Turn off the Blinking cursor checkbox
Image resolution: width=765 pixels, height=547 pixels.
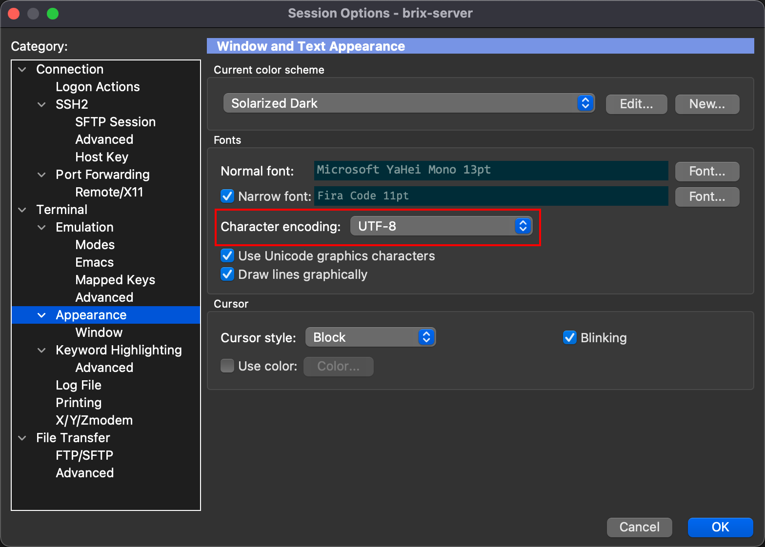point(570,337)
